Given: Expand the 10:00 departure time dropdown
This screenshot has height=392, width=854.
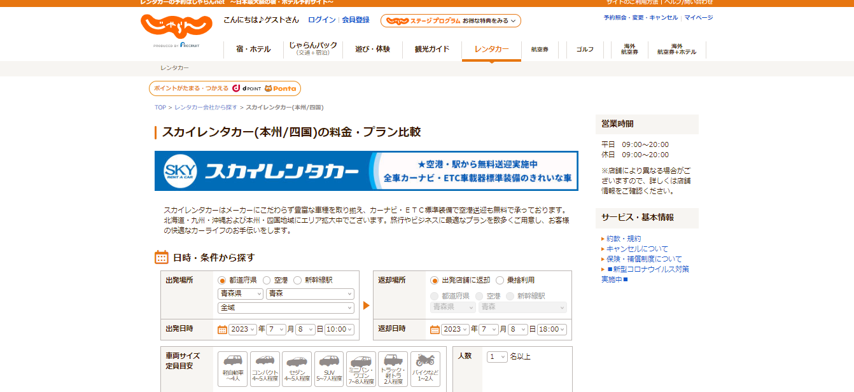Looking at the screenshot, I should 339,329.
